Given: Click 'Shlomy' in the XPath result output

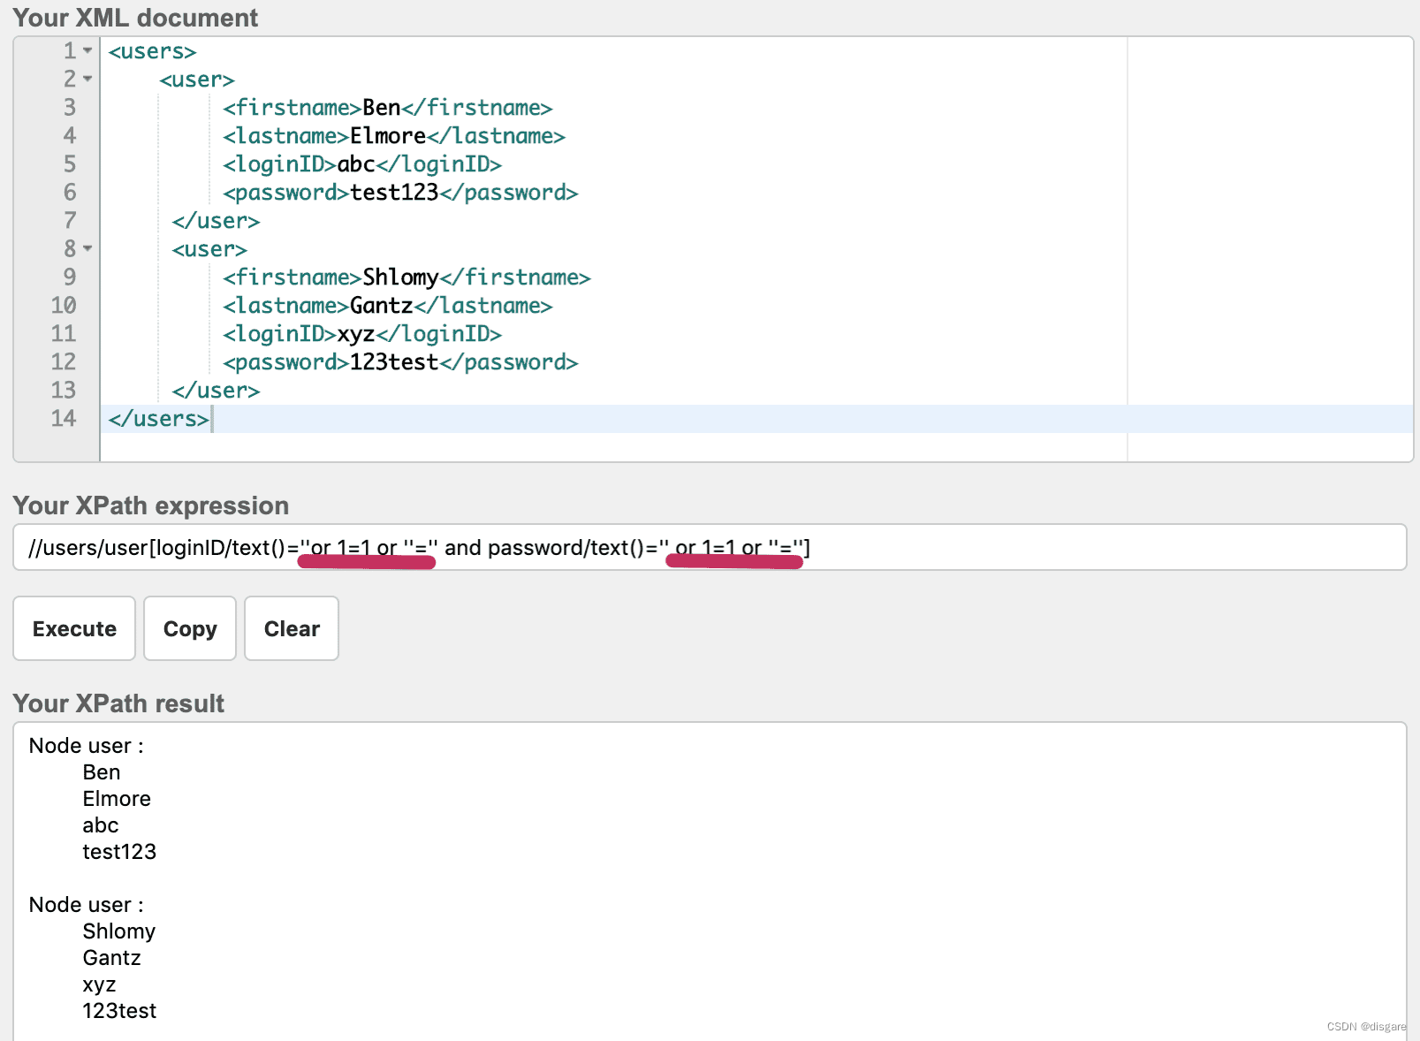Looking at the screenshot, I should [118, 931].
